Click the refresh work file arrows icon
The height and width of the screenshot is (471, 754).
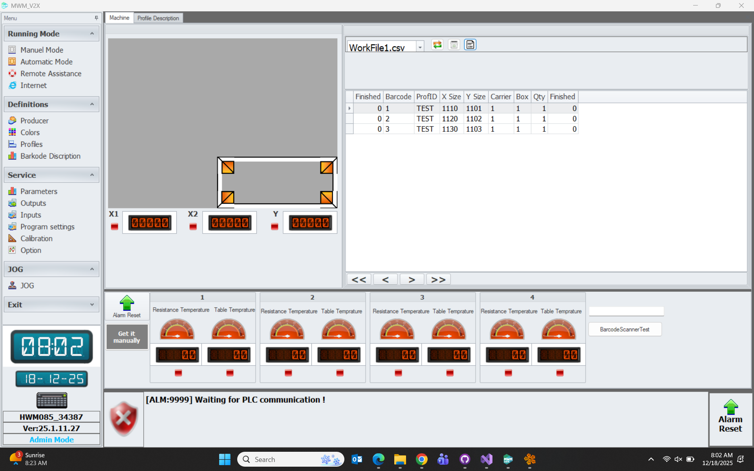[437, 45]
